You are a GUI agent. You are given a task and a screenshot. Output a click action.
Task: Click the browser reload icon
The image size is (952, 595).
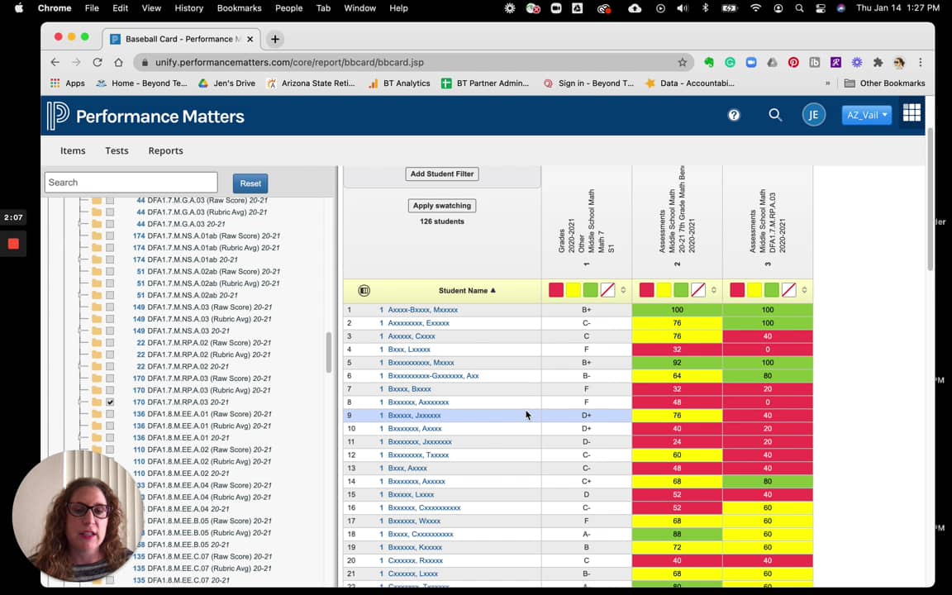point(98,62)
